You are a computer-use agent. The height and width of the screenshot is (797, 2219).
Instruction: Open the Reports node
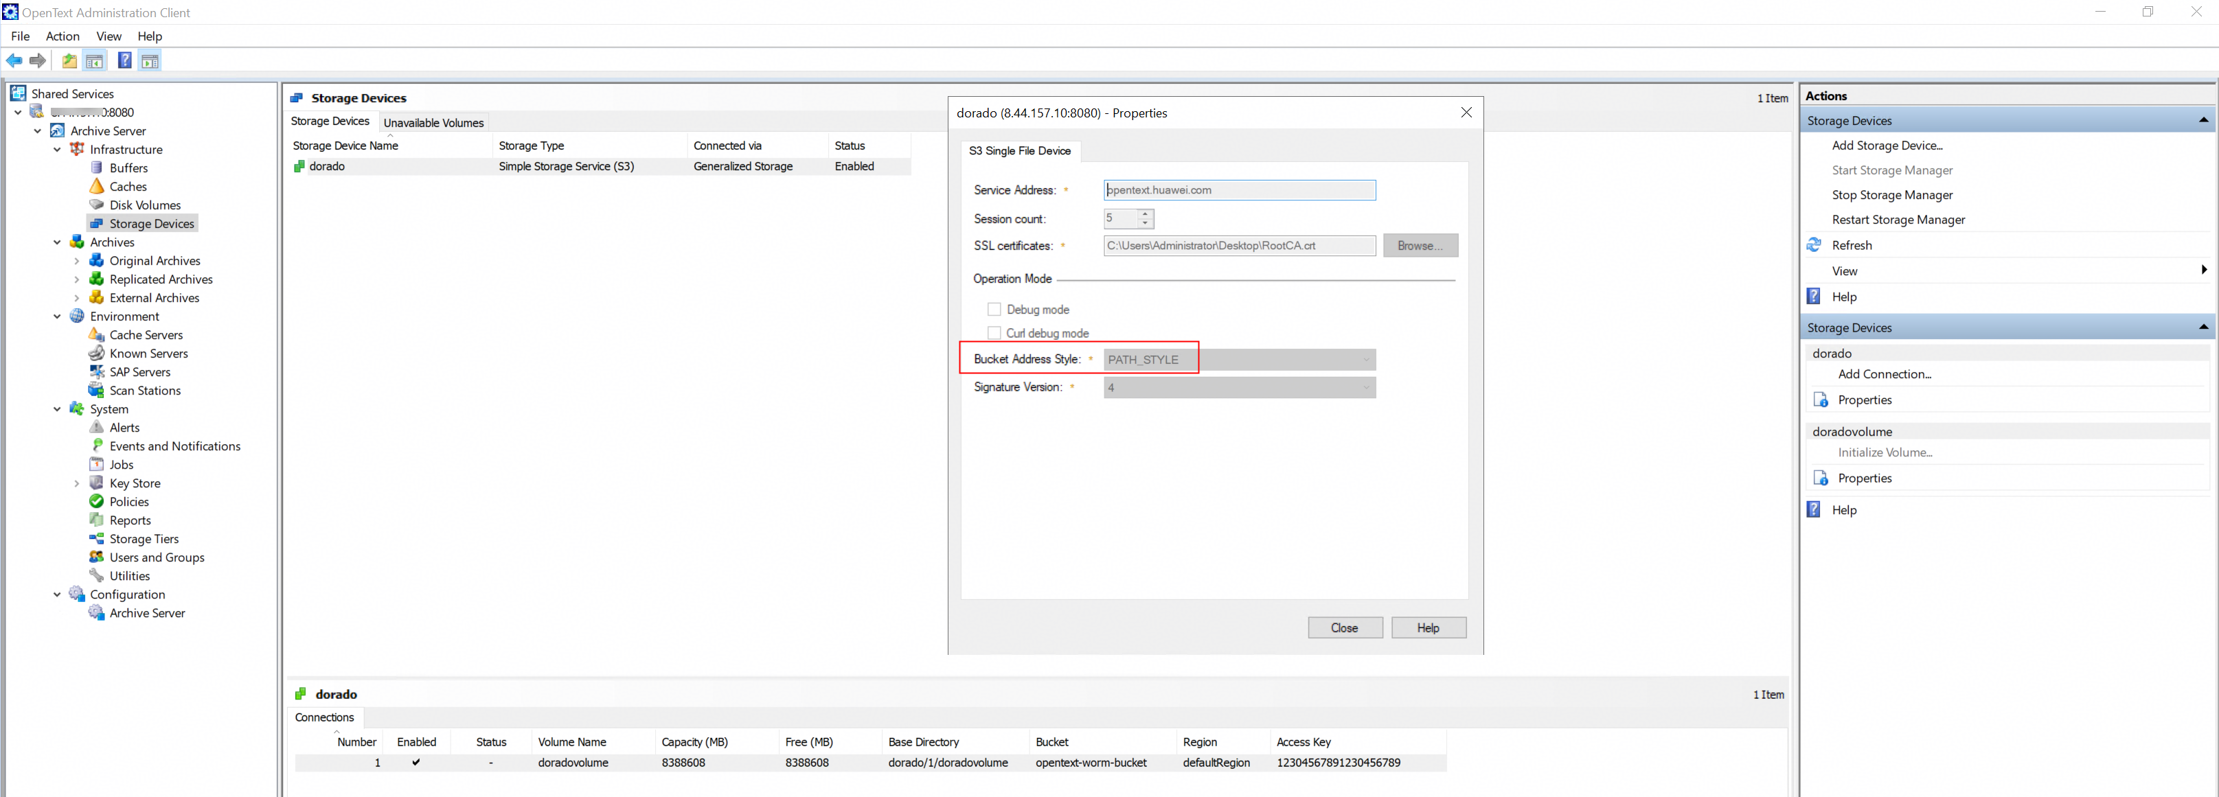point(130,521)
